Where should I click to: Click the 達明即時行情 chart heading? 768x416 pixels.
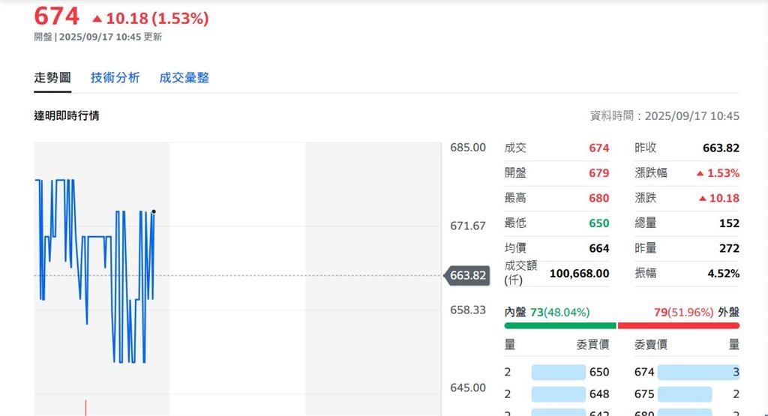(67, 115)
